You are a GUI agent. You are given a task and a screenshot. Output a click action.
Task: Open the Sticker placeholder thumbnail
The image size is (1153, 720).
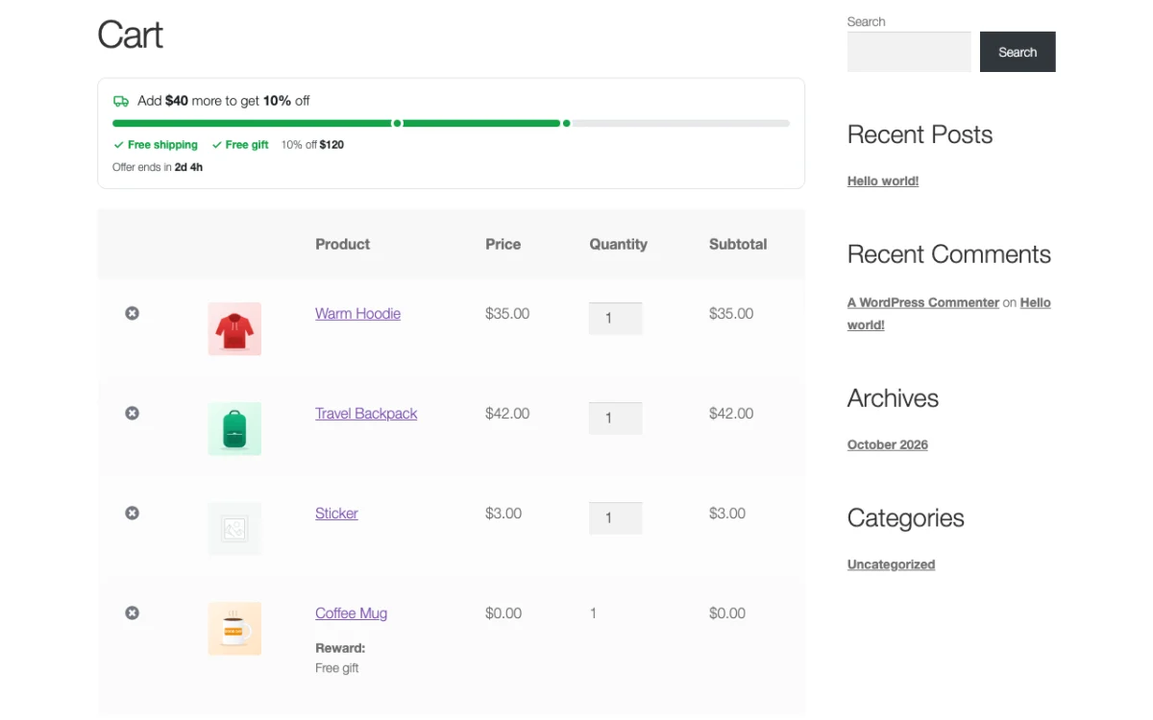[x=234, y=529]
